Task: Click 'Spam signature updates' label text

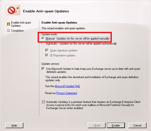Action: 64,50
